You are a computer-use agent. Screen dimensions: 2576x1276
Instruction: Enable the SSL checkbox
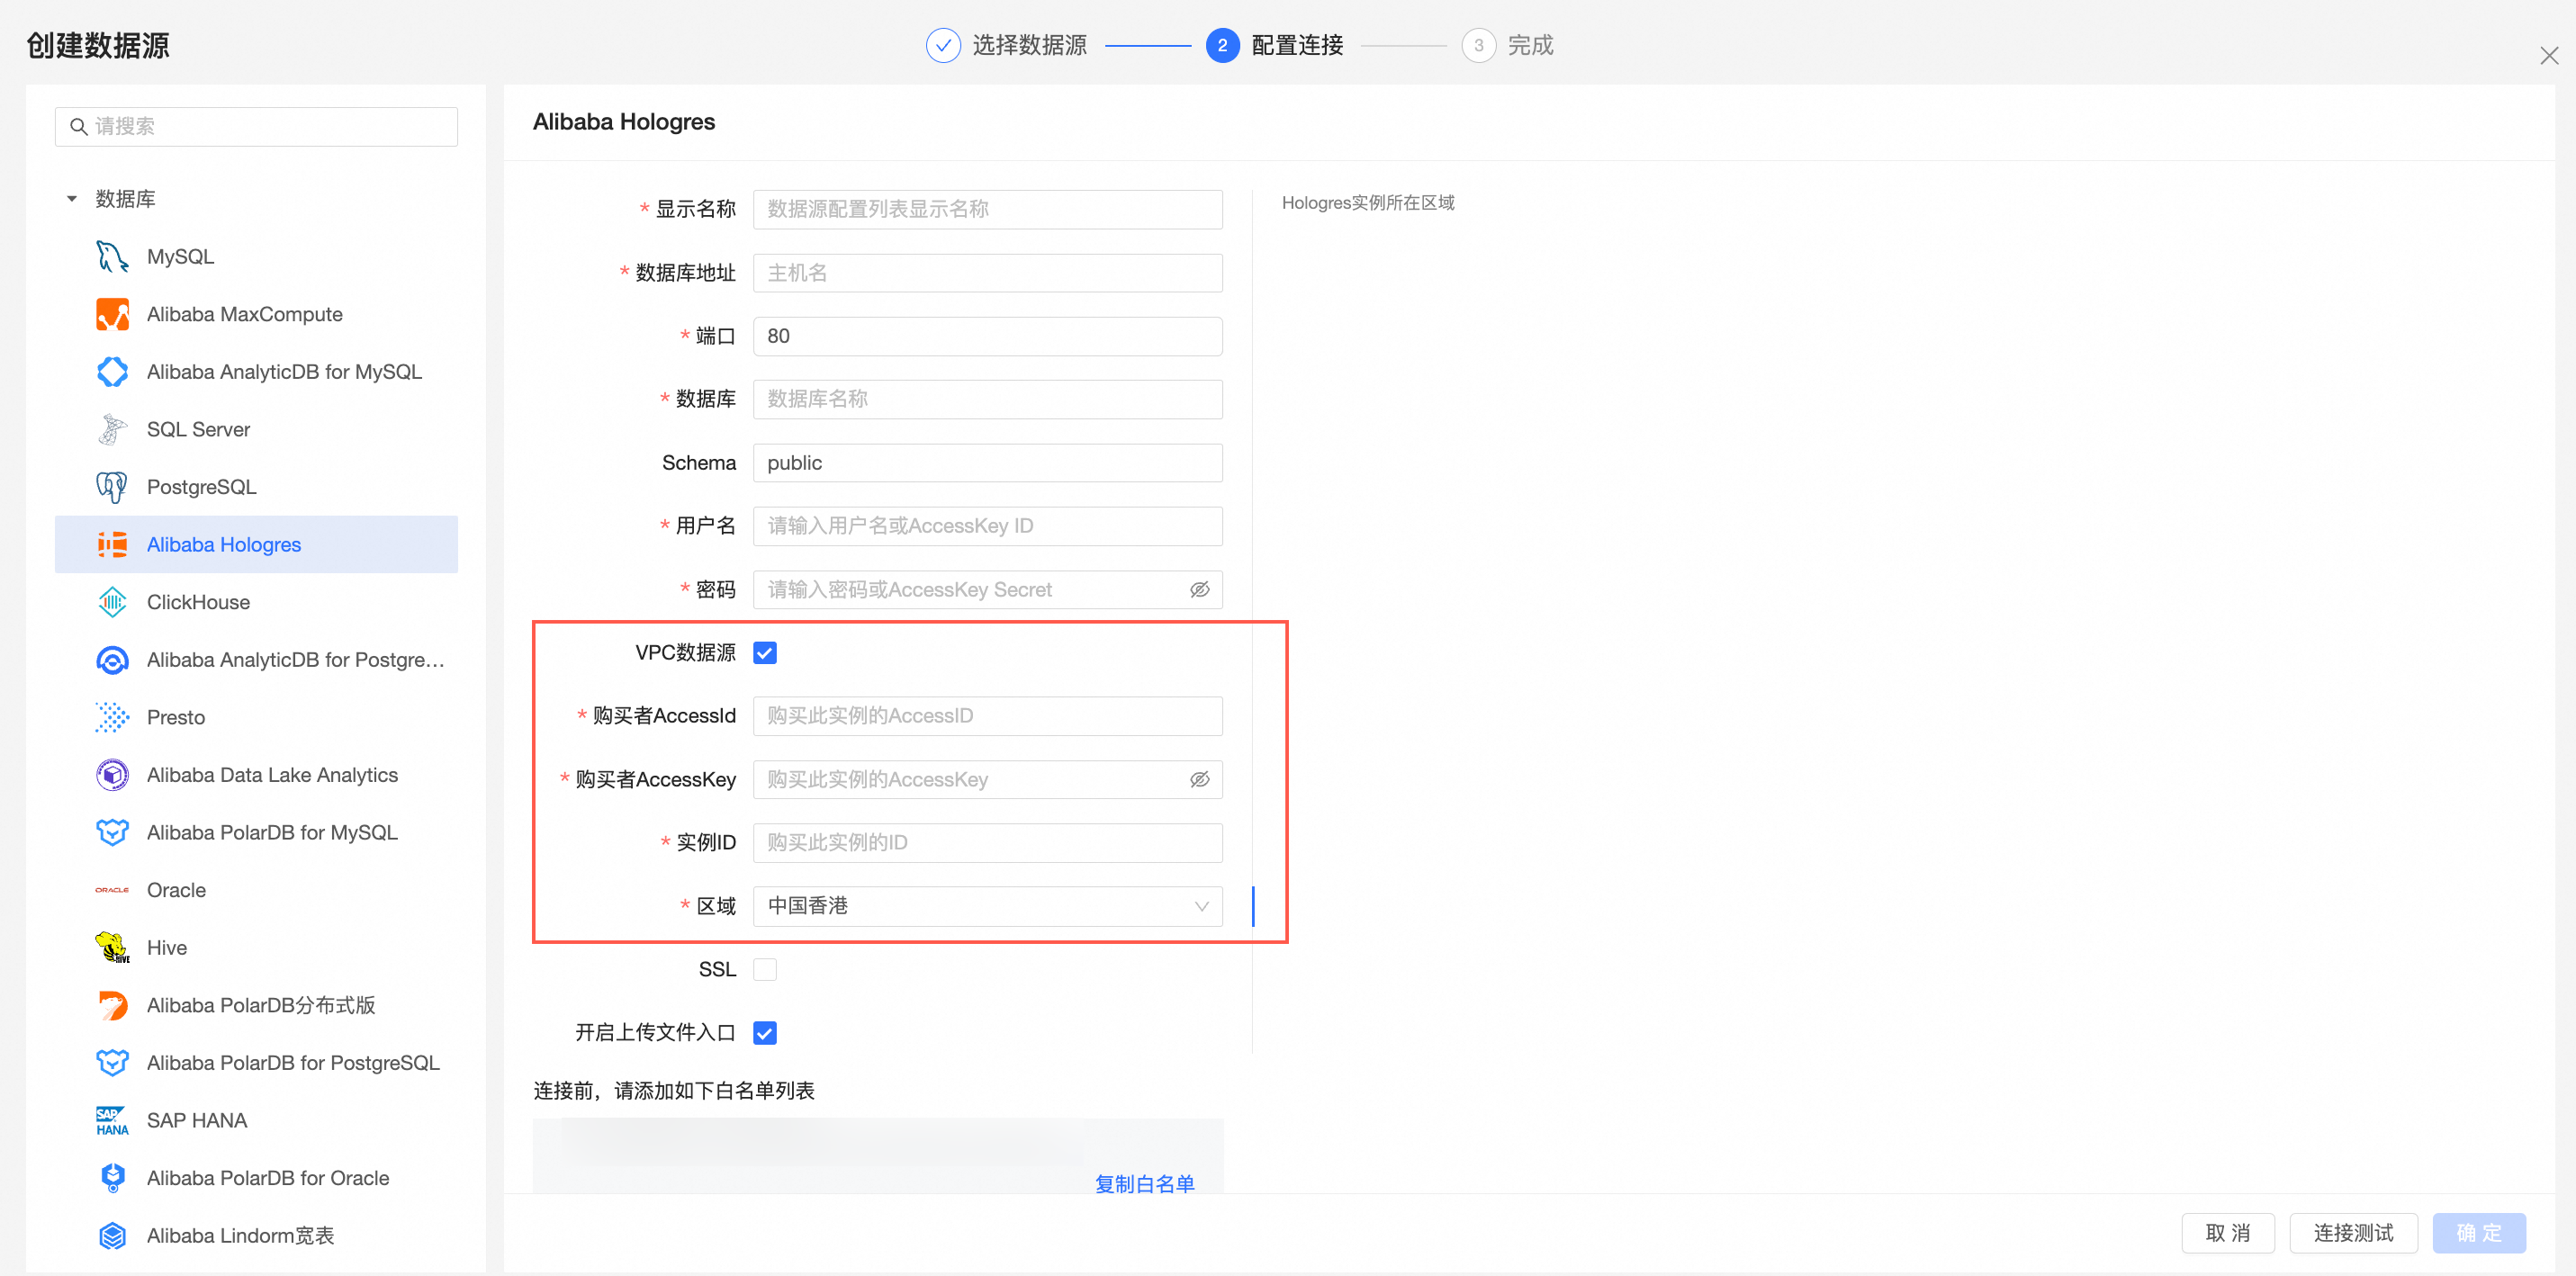765,969
